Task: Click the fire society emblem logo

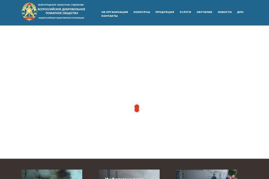Action: (29, 12)
